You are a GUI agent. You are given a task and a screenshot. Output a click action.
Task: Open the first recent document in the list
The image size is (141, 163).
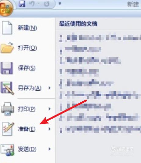100,37
